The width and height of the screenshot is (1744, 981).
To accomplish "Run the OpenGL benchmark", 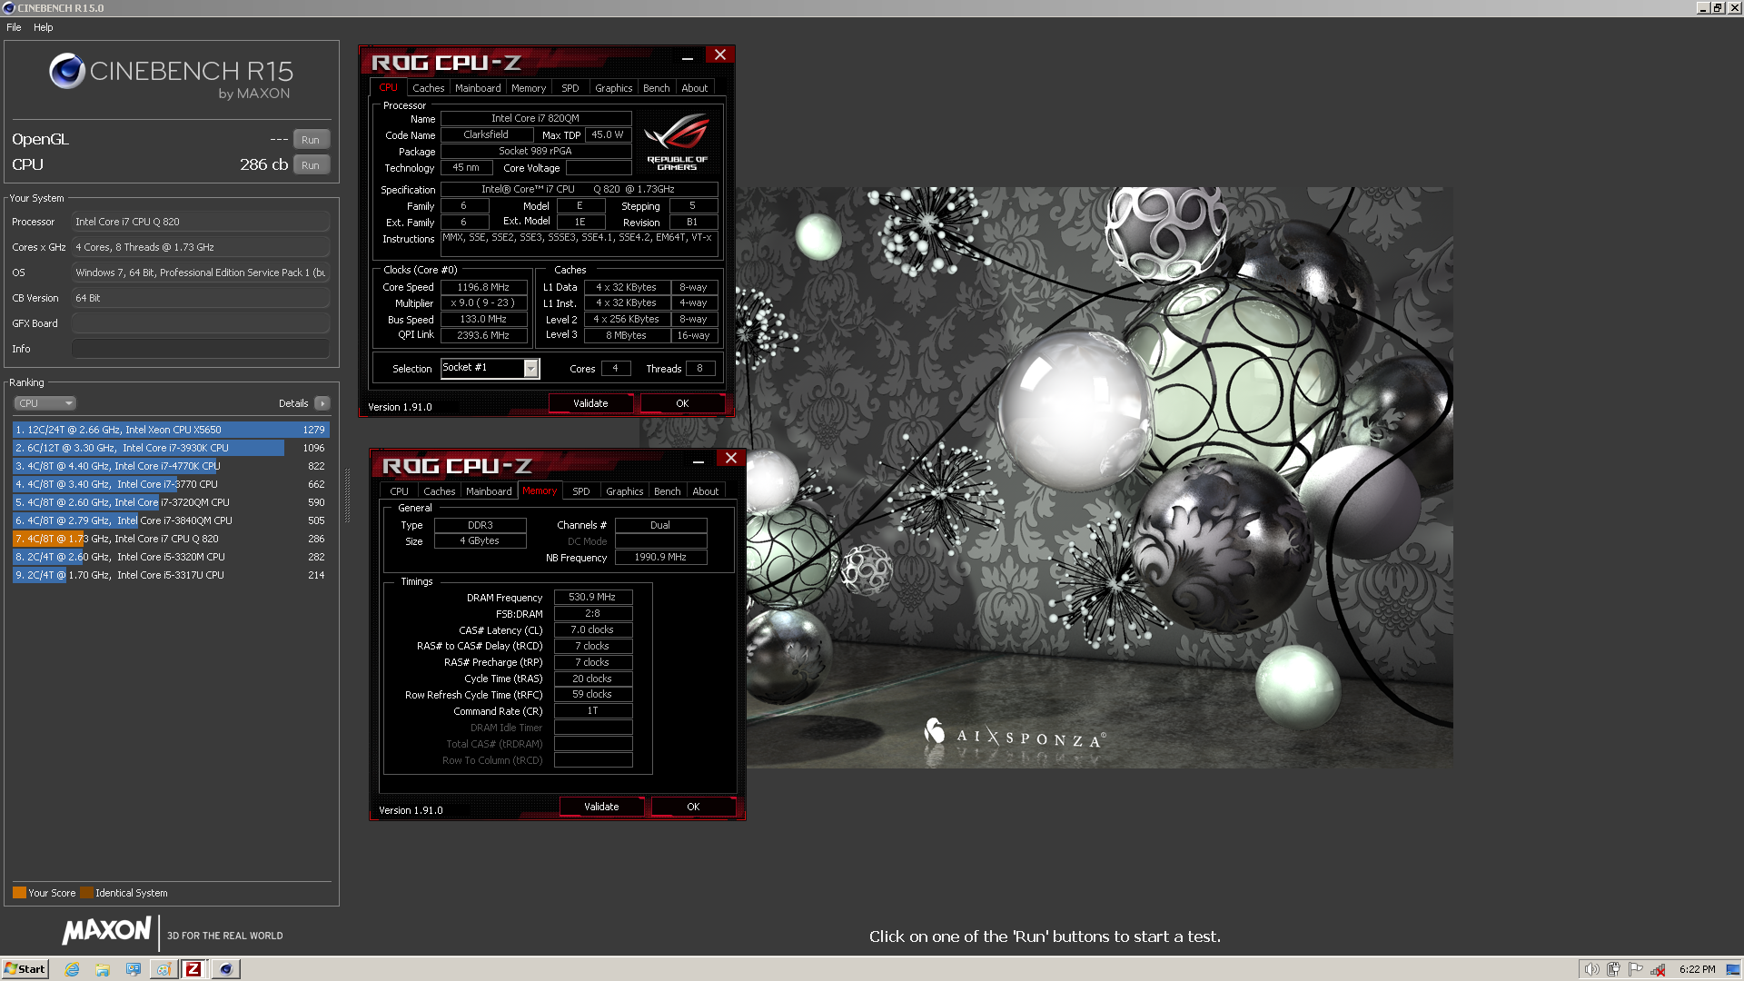I will 311,140.
